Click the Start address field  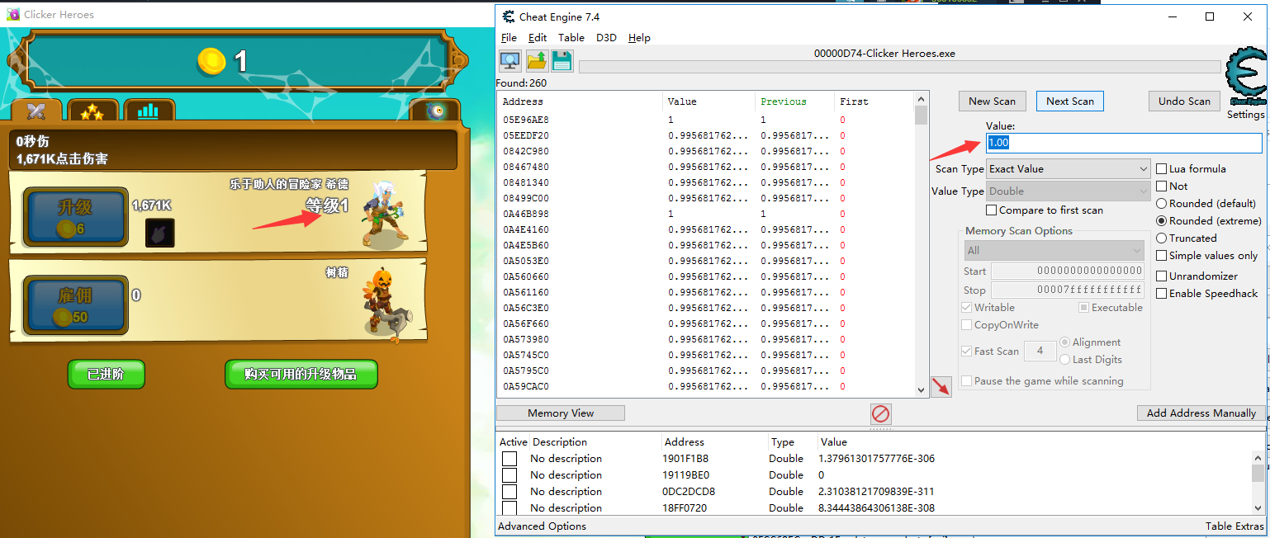pyautogui.click(x=1068, y=271)
